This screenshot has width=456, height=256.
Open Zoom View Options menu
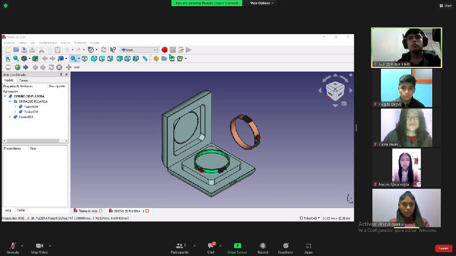tap(262, 3)
